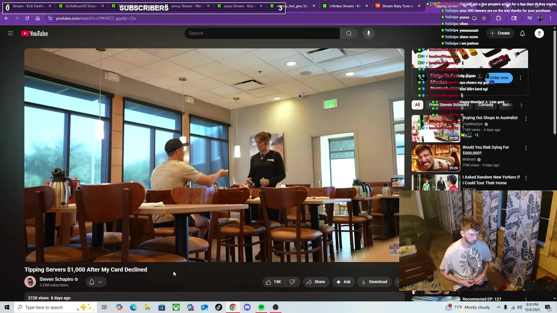Start voice search with the microphone icon
This screenshot has height=313, width=557.
point(369,33)
